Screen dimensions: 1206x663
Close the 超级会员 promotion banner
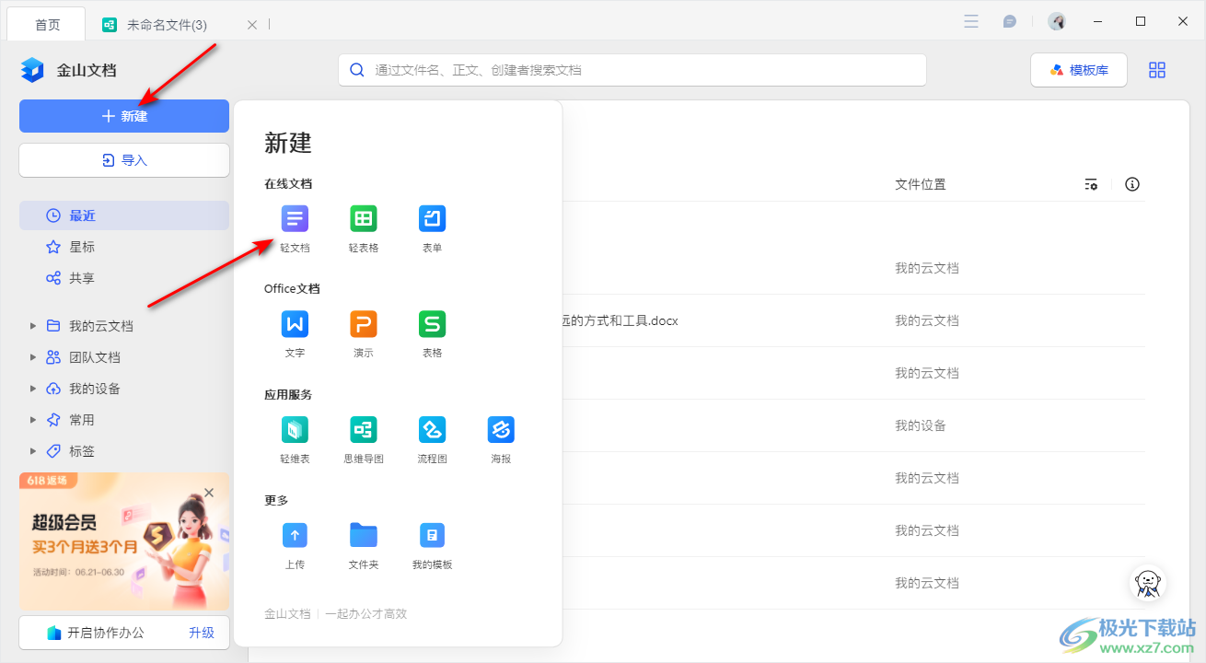[x=209, y=493]
